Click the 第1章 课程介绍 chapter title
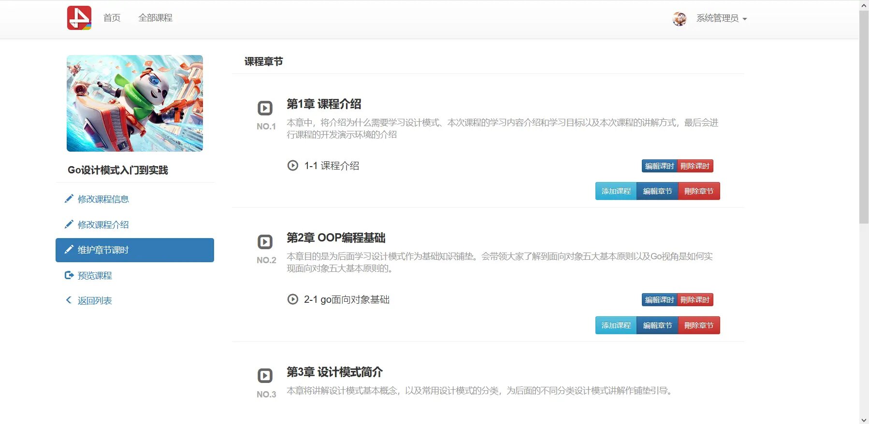 (324, 104)
